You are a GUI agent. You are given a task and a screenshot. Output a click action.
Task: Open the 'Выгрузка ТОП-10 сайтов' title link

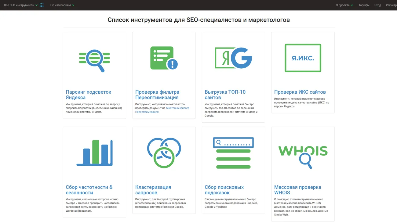(x=225, y=95)
